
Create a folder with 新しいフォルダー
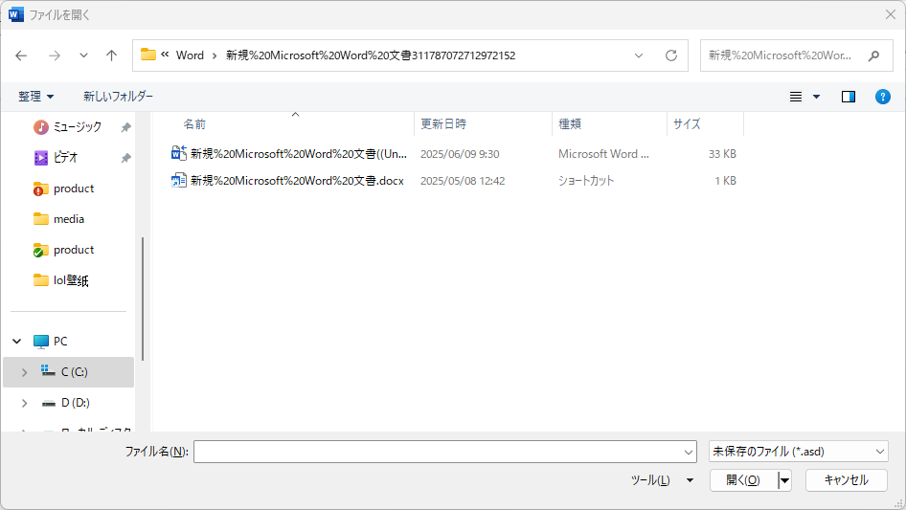point(118,97)
